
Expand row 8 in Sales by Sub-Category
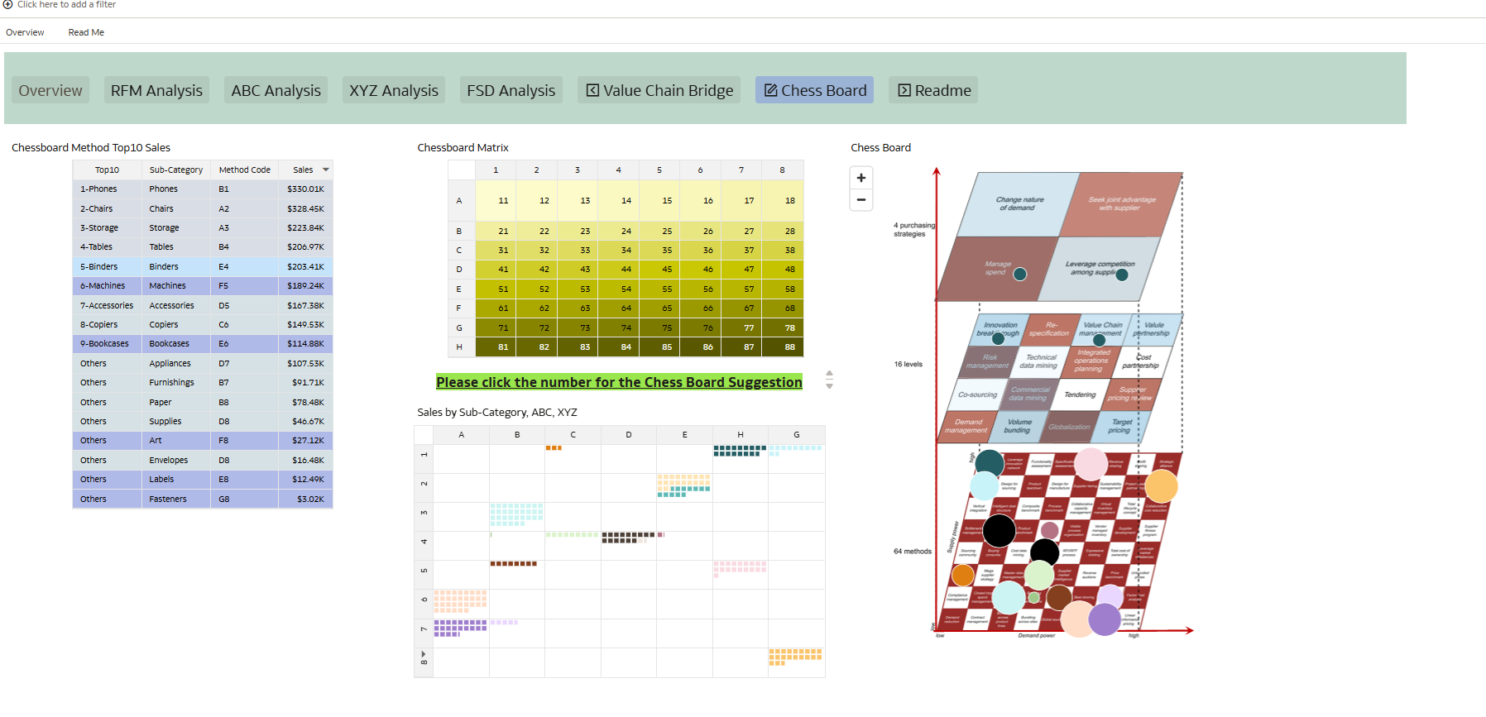coord(424,653)
